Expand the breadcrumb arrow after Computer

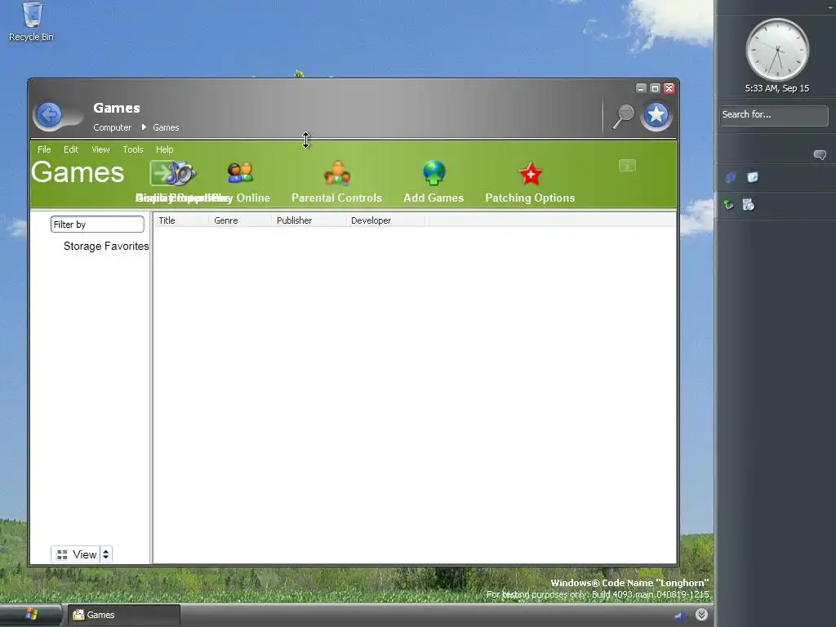[144, 127]
